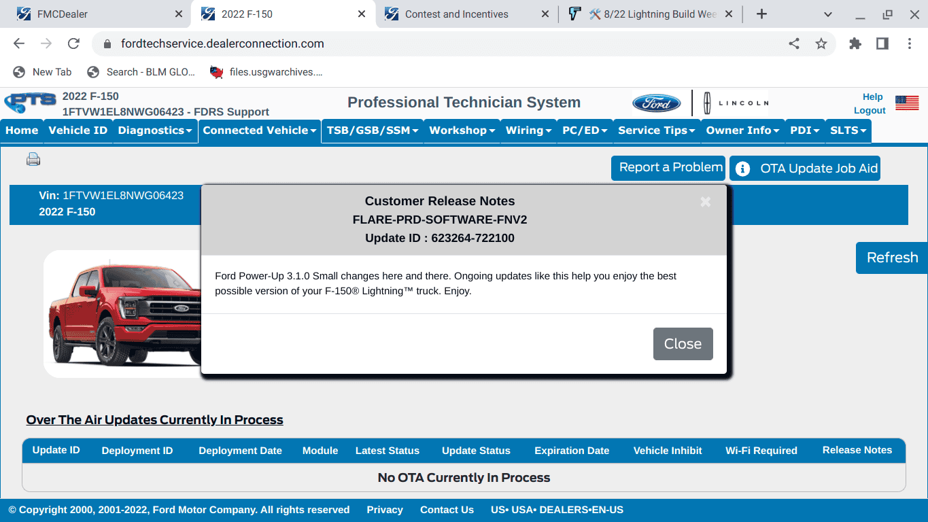
Task: Reload page with browser refresh icon
Action: [x=73, y=43]
